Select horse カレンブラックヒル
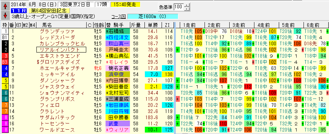329x134 pixels. (62, 43)
